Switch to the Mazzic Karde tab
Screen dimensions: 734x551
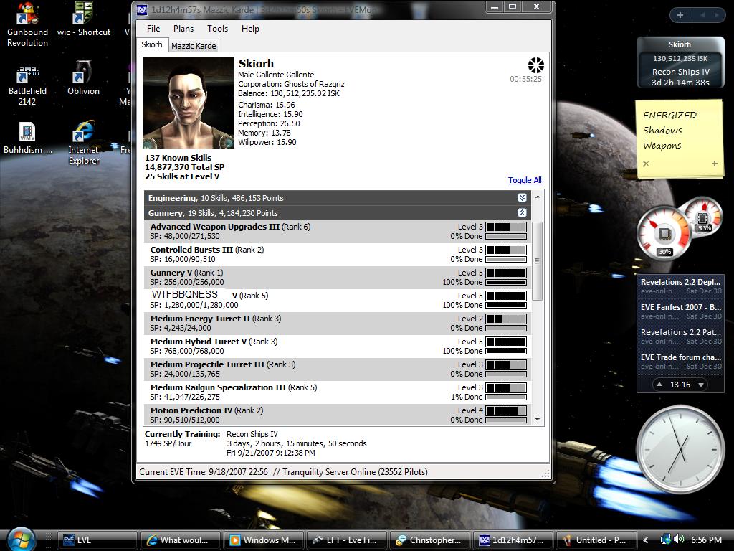[x=194, y=46]
